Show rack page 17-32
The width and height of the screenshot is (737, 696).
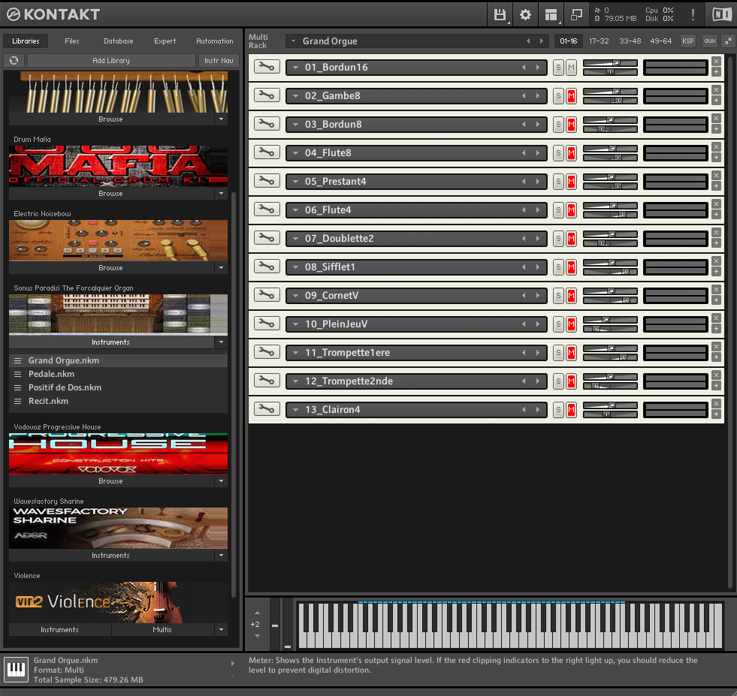[599, 41]
